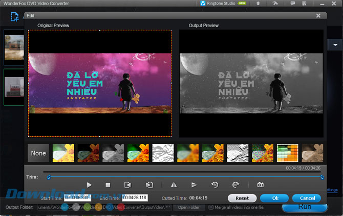This screenshot has height=216, width=343.
Task: Set trim start point icon
Action: [128, 185]
